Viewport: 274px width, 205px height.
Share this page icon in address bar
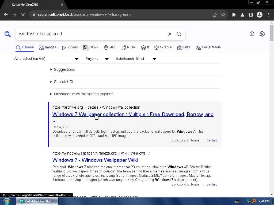(214, 15)
